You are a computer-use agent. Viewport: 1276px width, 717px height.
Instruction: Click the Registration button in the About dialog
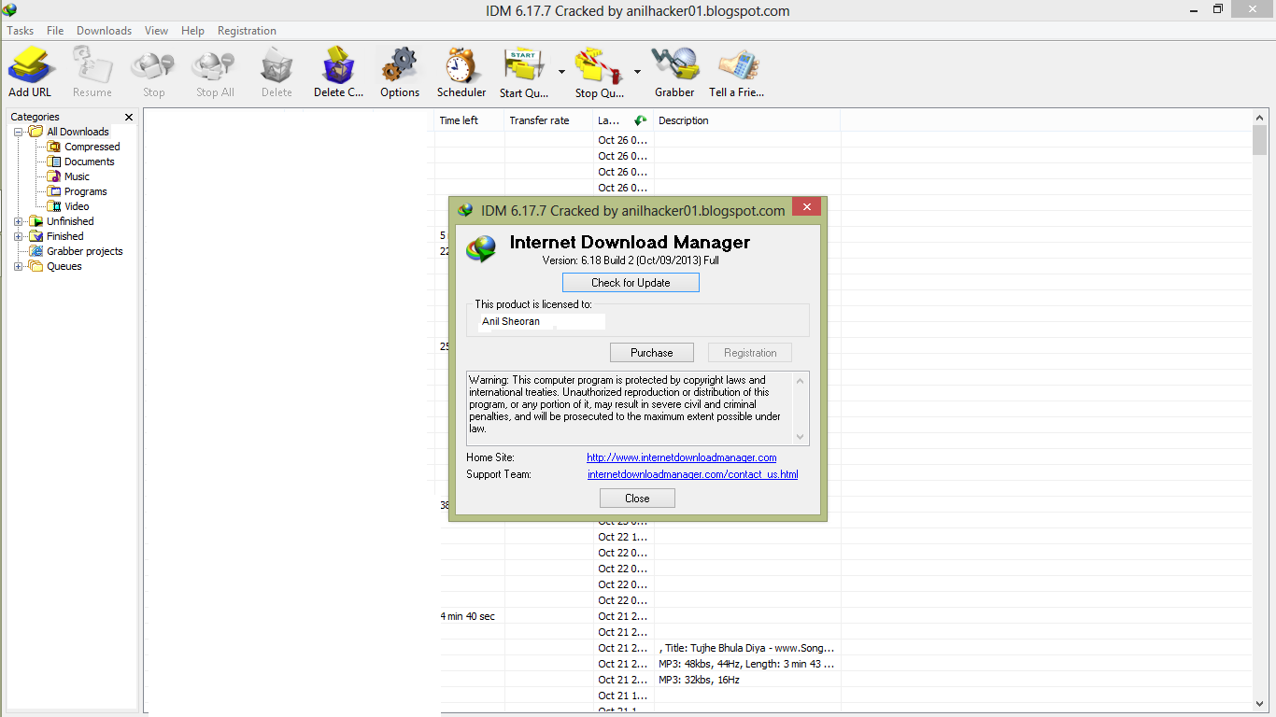pos(750,353)
